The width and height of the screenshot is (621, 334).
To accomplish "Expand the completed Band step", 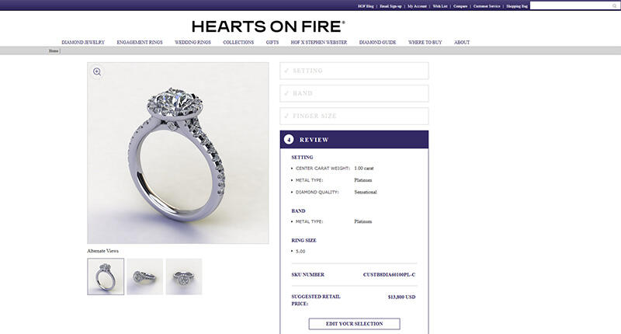I will (354, 93).
